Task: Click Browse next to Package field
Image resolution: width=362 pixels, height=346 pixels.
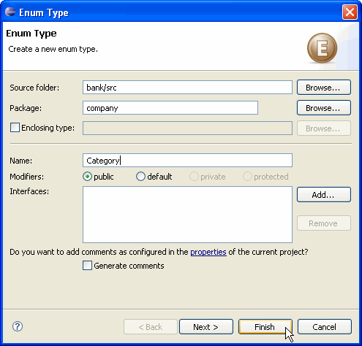Action: [324, 108]
